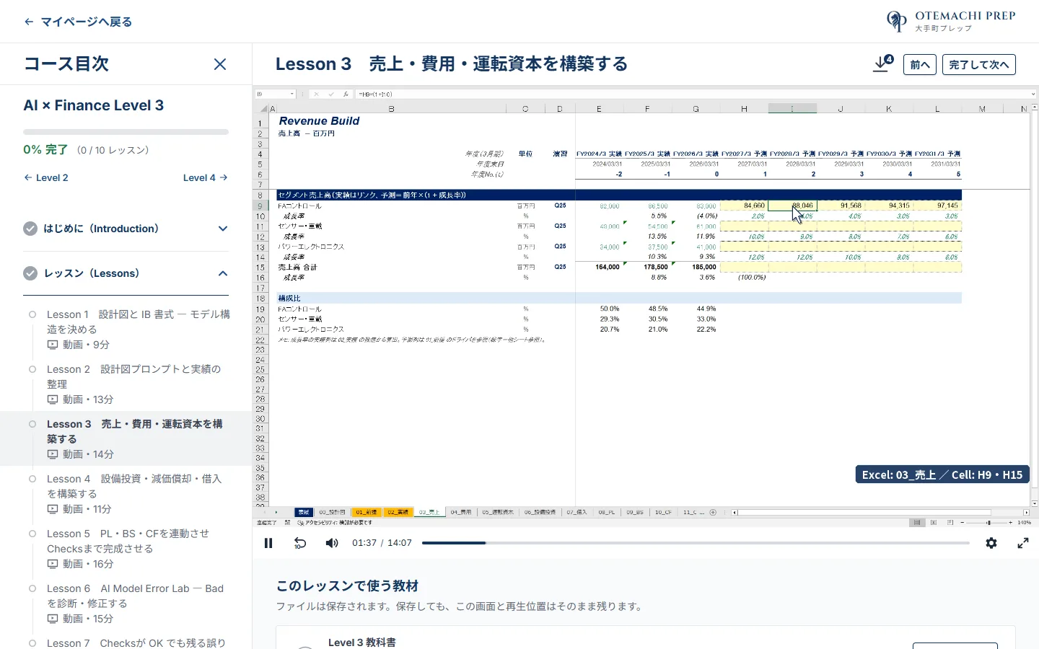Open Lesson 6 AI Model Error Lab

126,604
